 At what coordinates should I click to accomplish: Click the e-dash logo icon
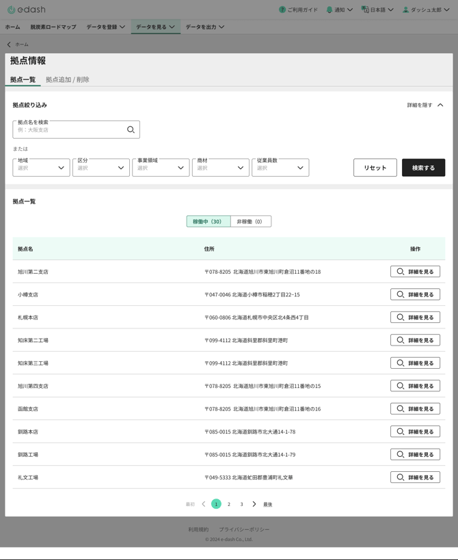11,10
